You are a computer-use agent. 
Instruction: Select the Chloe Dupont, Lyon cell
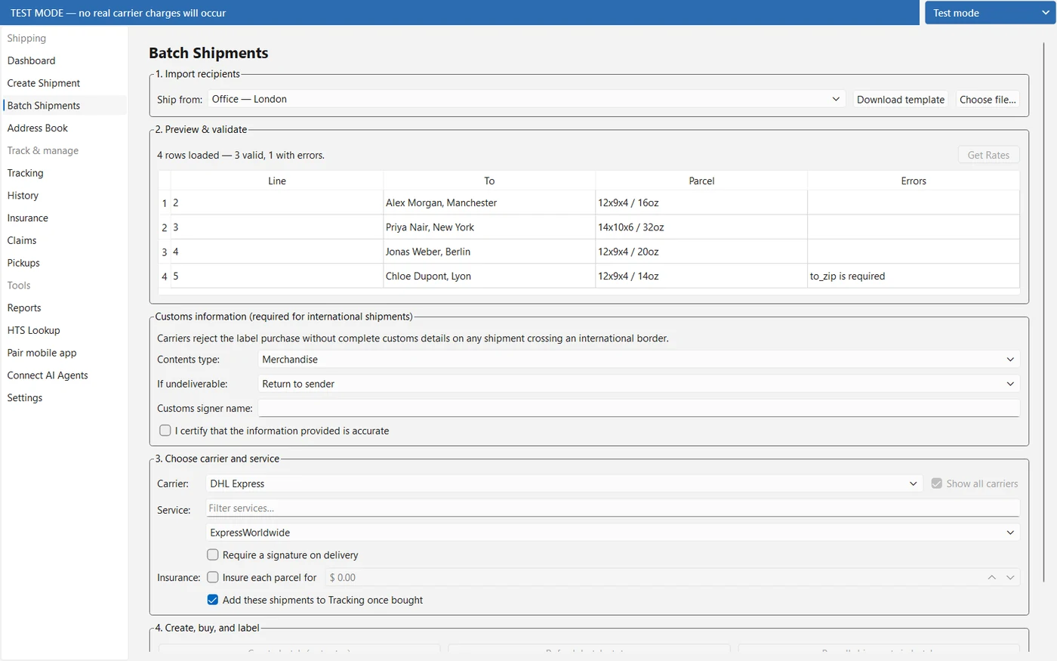click(x=489, y=276)
